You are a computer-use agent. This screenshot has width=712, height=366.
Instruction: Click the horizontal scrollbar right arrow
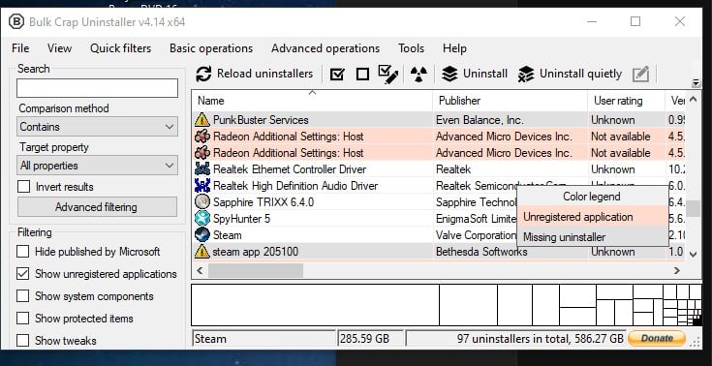coord(677,270)
